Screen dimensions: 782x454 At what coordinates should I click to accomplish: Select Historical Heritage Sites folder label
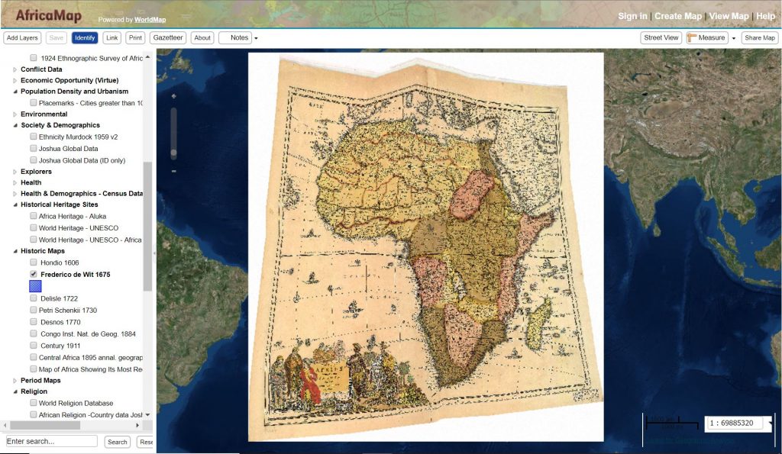60,204
